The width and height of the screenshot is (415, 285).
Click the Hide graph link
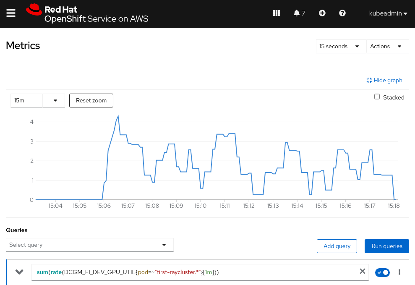click(384, 81)
